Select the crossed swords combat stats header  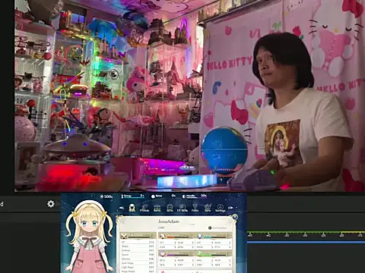138,236
